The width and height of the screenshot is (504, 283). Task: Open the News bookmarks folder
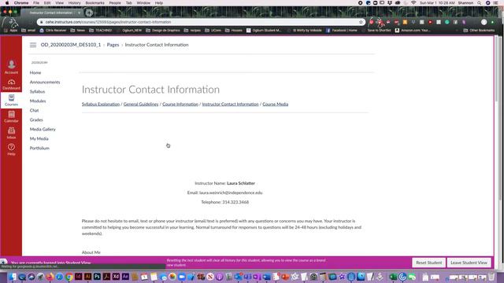click(x=77, y=31)
